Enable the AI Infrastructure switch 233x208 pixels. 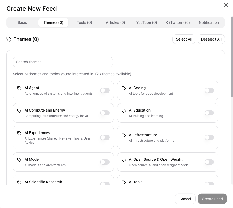coord(209,137)
